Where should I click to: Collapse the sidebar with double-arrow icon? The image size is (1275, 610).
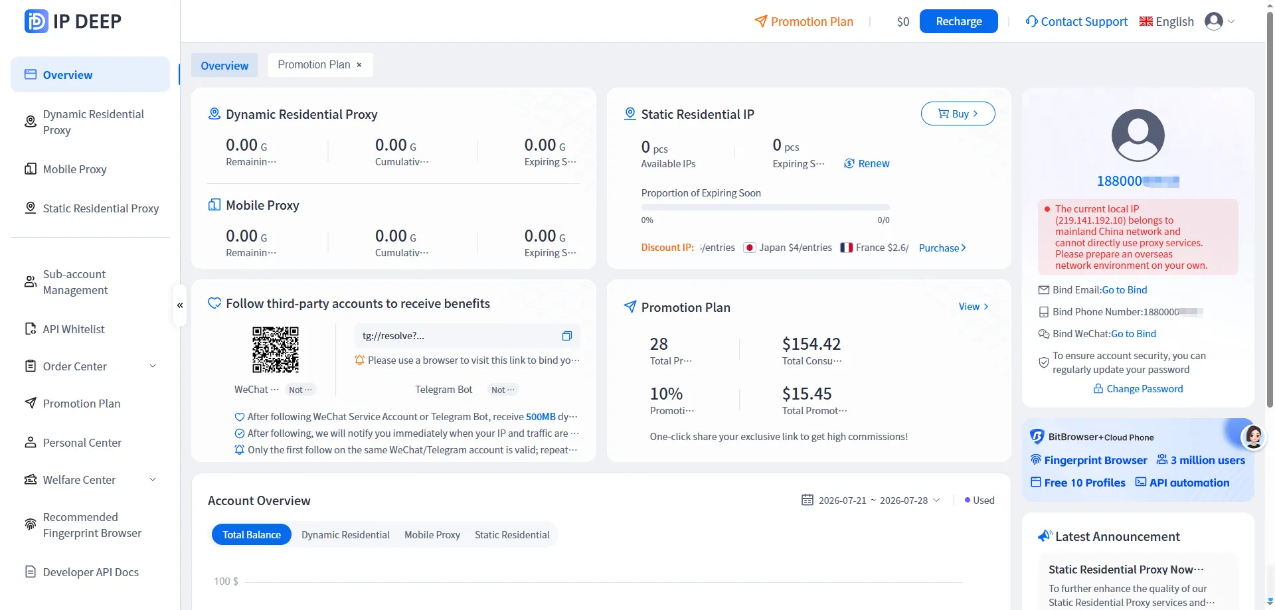pos(180,305)
